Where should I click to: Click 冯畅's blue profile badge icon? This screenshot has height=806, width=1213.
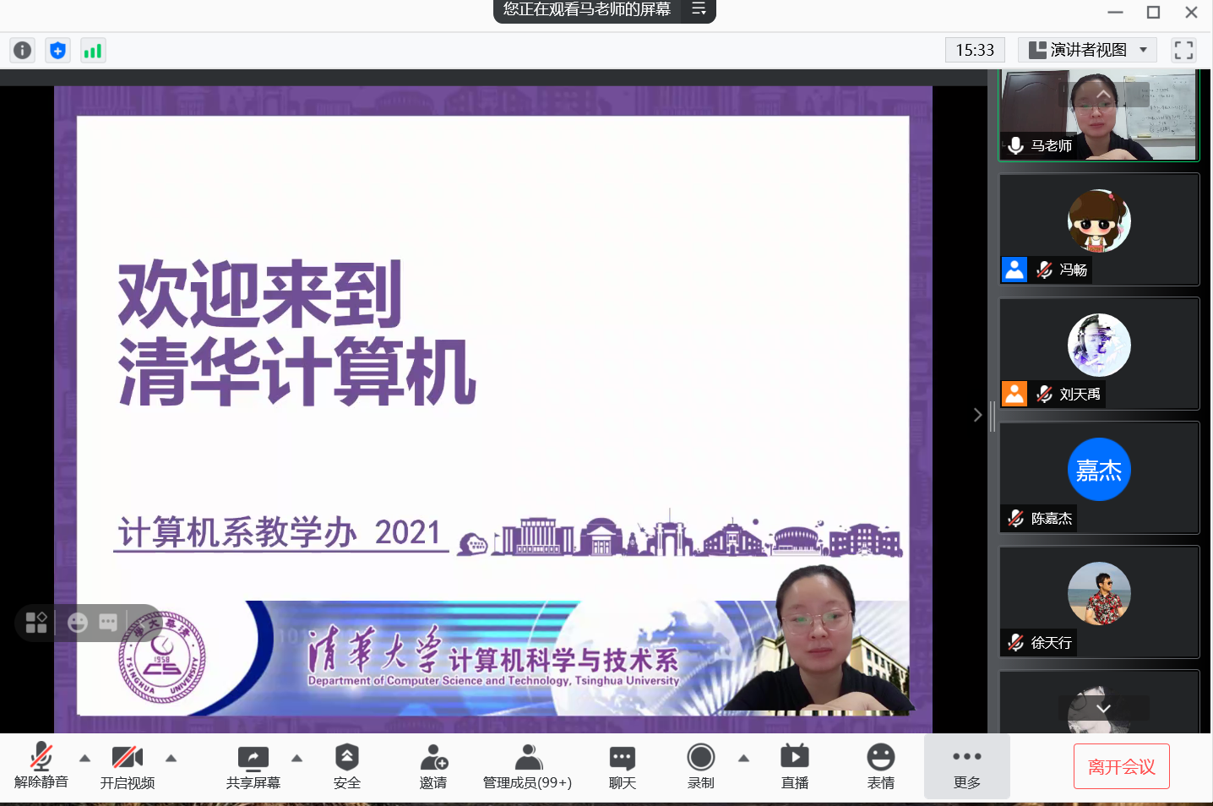pyautogui.click(x=1014, y=270)
